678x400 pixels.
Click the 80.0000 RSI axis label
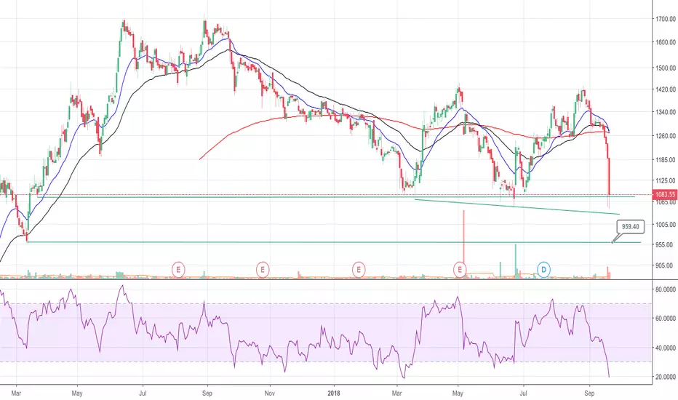tap(666, 289)
